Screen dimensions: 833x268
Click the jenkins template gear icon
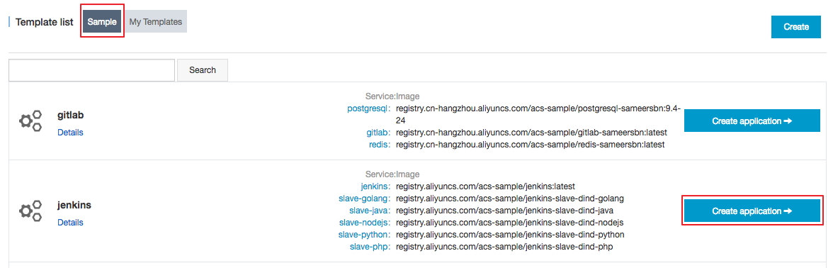click(30, 211)
